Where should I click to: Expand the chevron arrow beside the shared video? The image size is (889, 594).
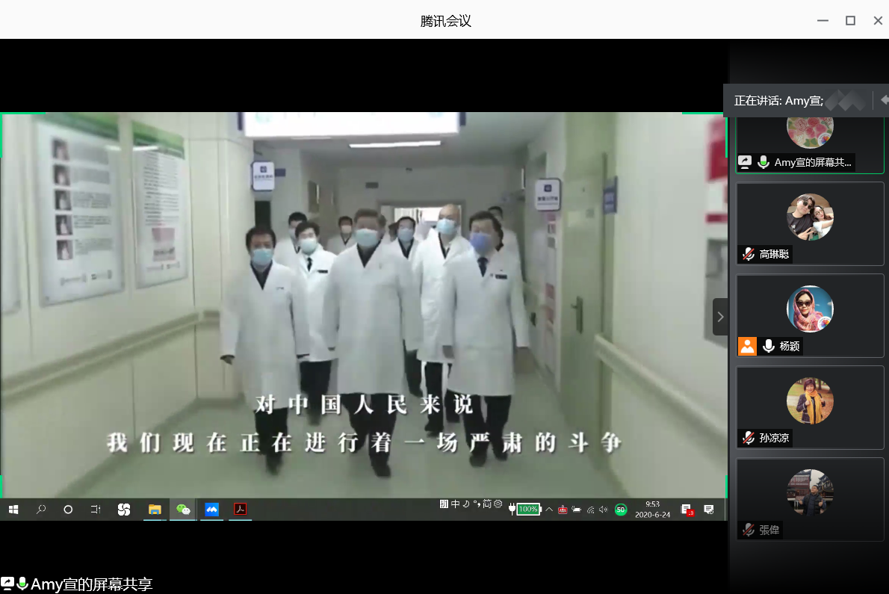720,317
